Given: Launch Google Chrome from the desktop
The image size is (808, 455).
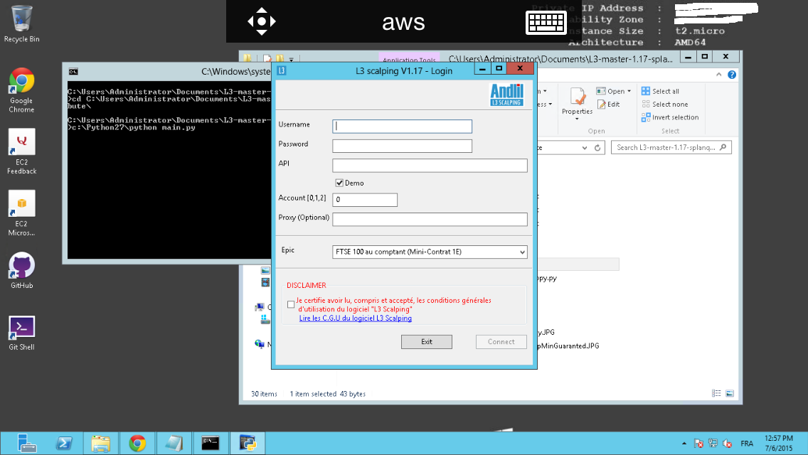Looking at the screenshot, I should point(21,90).
